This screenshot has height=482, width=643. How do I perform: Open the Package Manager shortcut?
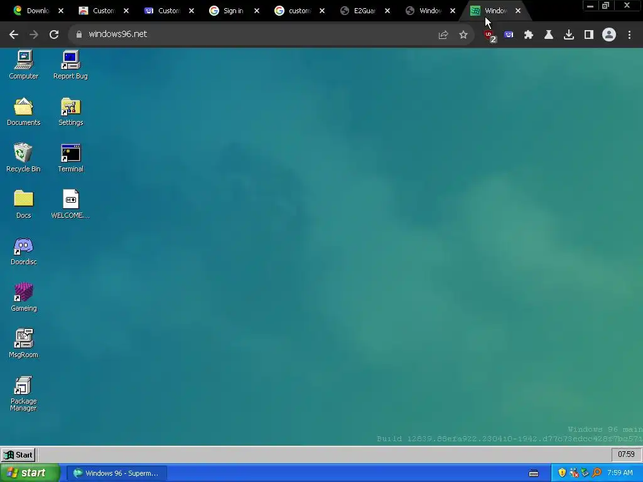pos(24,394)
